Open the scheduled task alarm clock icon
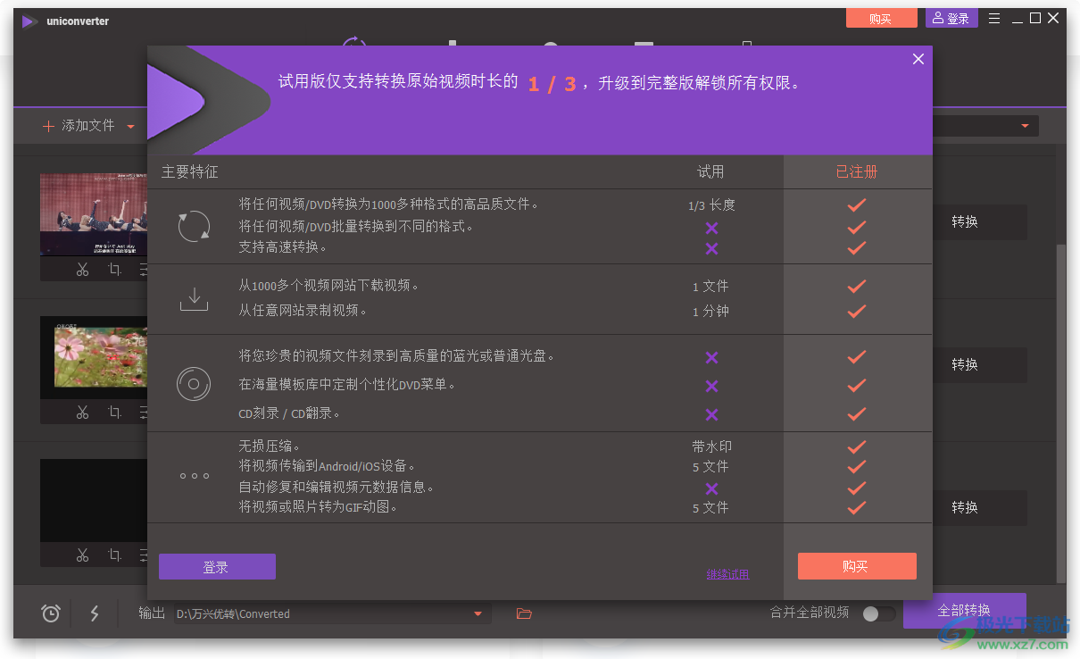The height and width of the screenshot is (659, 1080). point(51,613)
